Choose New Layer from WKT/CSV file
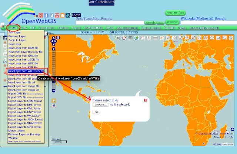The width and height of the screenshot is (237, 154). click(x=26, y=71)
